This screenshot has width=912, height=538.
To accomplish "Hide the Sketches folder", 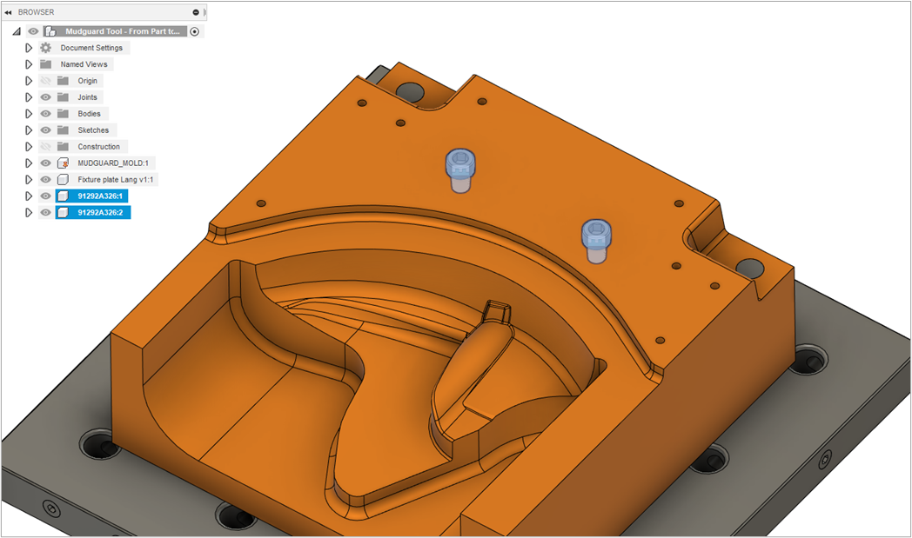I will (x=45, y=130).
